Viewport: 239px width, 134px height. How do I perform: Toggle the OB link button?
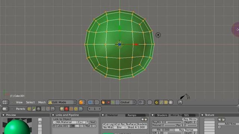(x=72, y=126)
